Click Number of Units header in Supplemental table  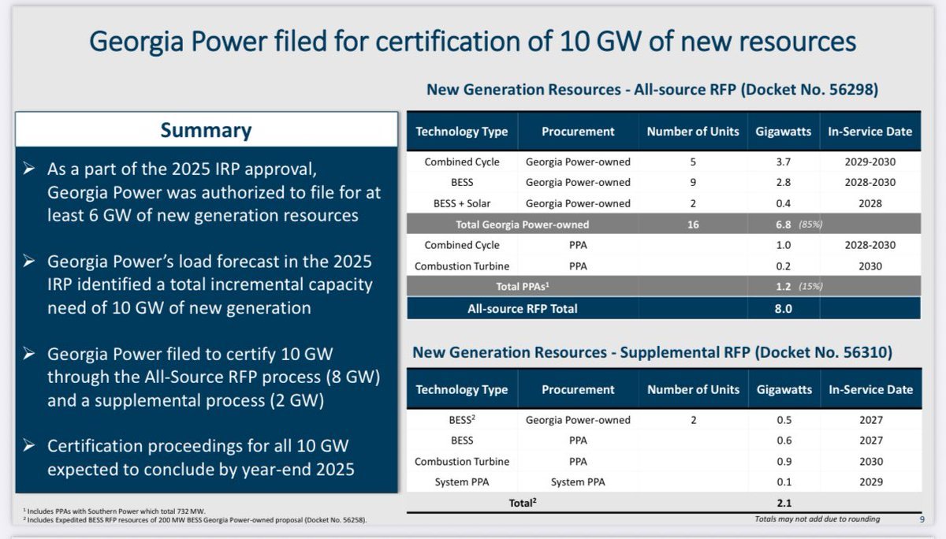[693, 389]
